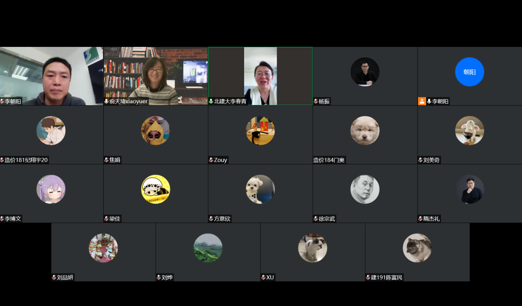Click the muted microphone icon beside 杨振

click(316, 101)
